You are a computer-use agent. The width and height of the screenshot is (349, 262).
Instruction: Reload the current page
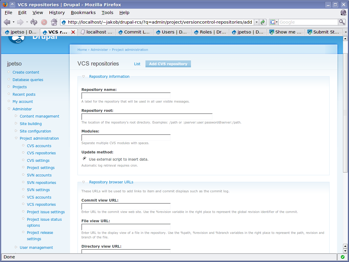coord(33,22)
